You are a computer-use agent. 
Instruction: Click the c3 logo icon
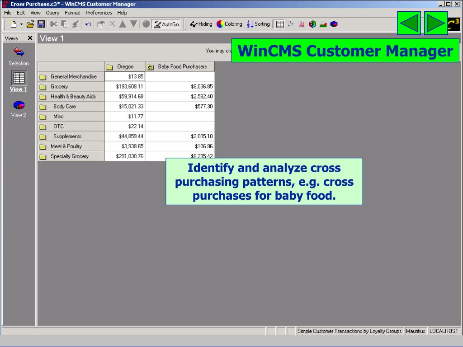(x=454, y=24)
